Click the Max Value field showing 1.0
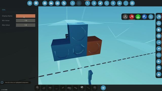 [26, 25]
